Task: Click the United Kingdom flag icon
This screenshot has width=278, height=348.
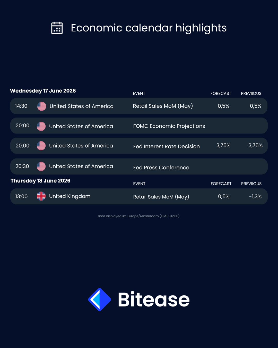Action: [x=41, y=196]
